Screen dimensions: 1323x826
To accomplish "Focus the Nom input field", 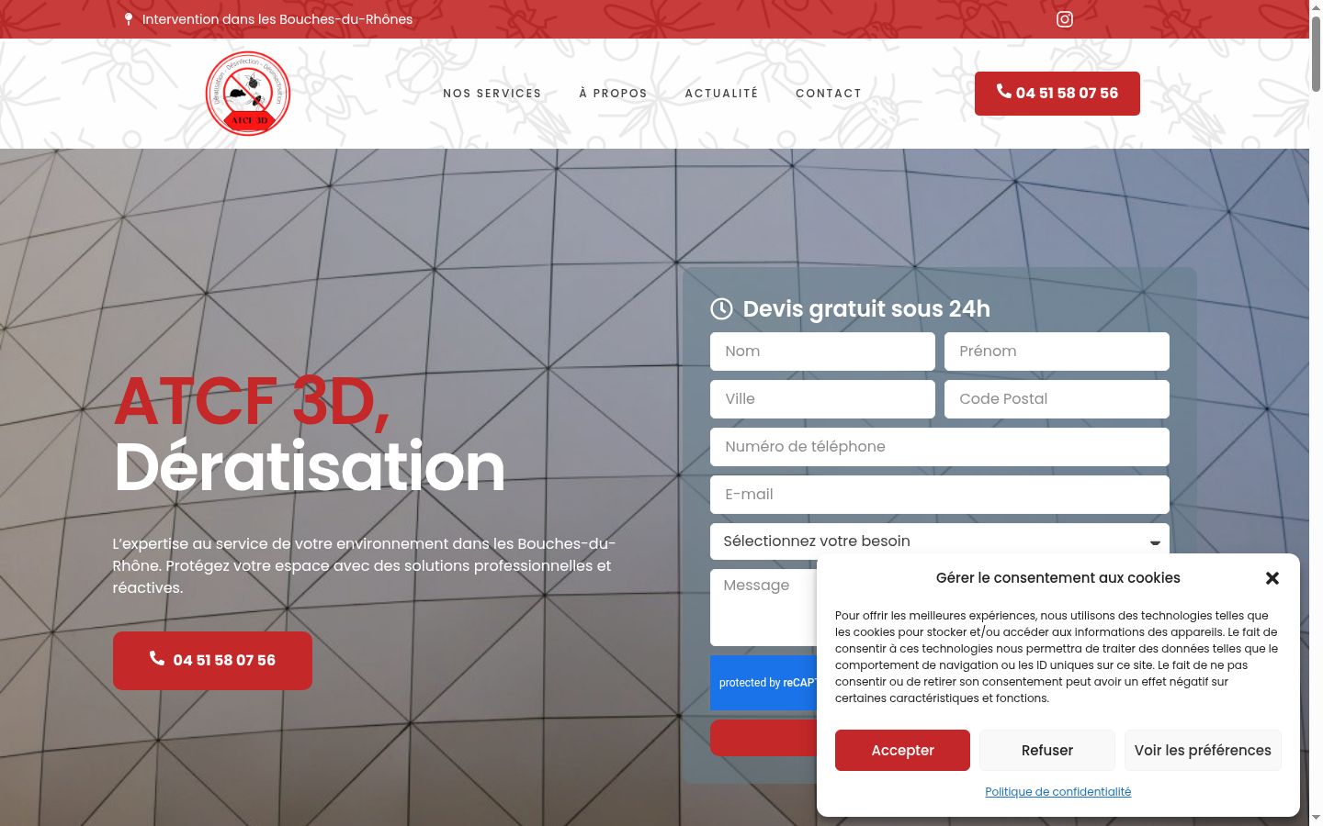I will (x=822, y=352).
